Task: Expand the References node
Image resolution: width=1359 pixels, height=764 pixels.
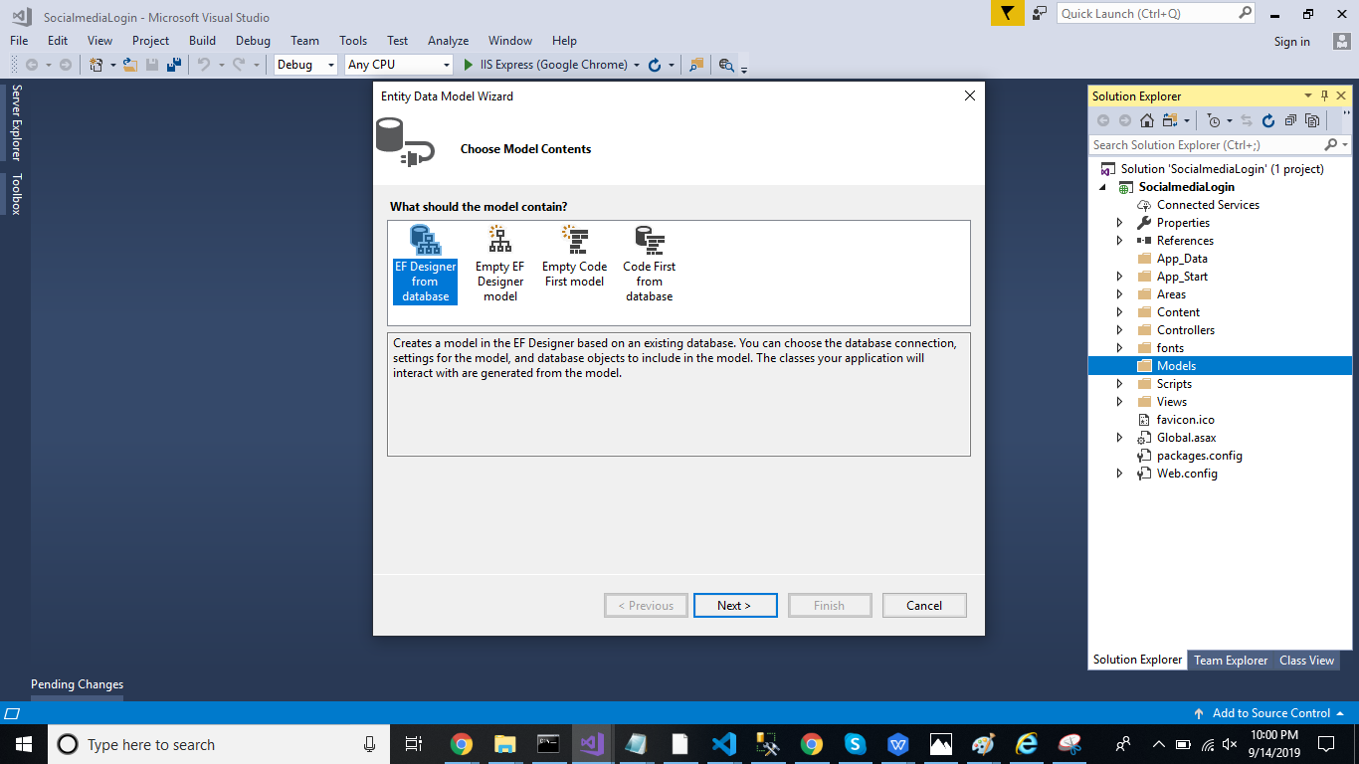Action: tap(1120, 241)
